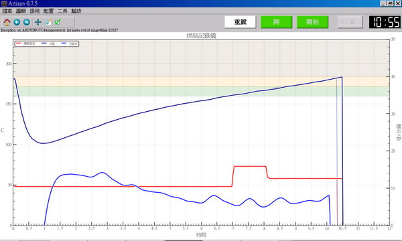
Task: Click the 度/分鐘 right axis label
Action: 399,133
